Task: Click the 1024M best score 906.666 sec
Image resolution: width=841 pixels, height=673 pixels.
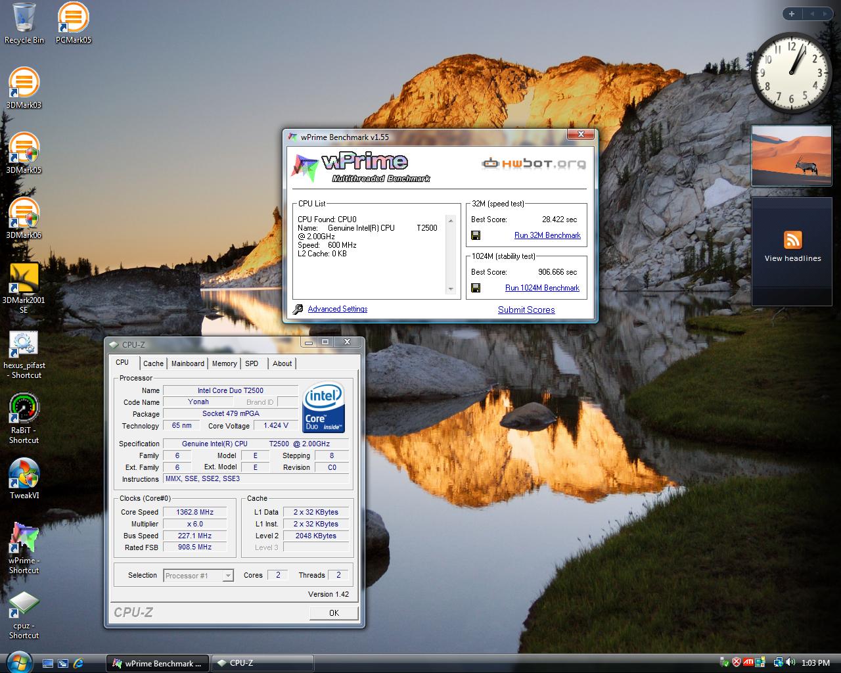Action: (x=557, y=272)
